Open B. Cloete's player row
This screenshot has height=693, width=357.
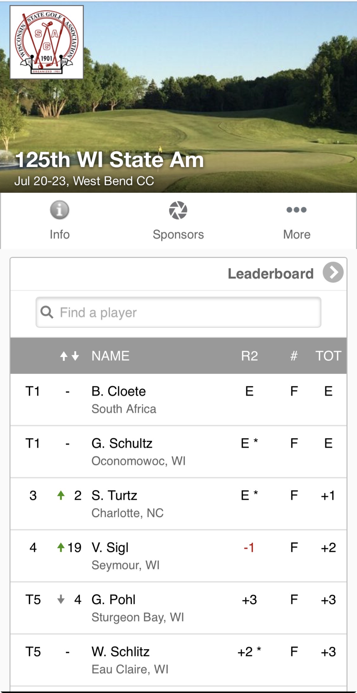click(x=178, y=400)
